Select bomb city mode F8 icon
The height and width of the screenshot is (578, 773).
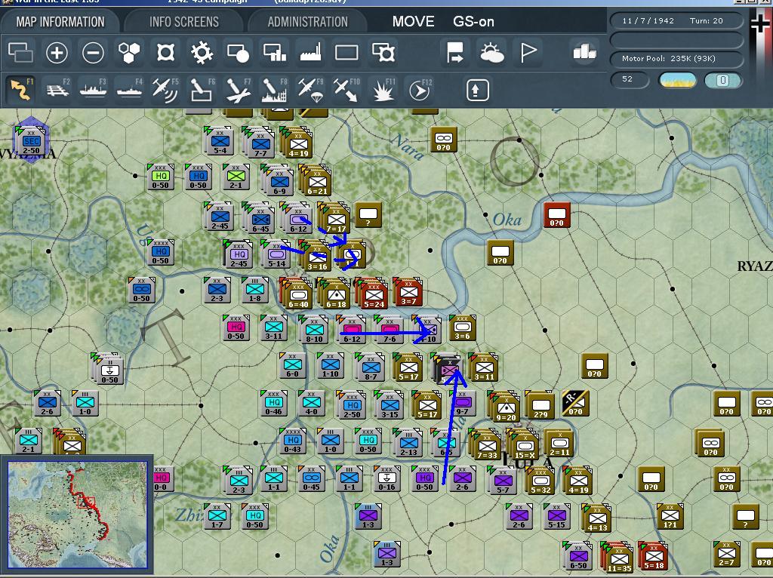[x=275, y=90]
